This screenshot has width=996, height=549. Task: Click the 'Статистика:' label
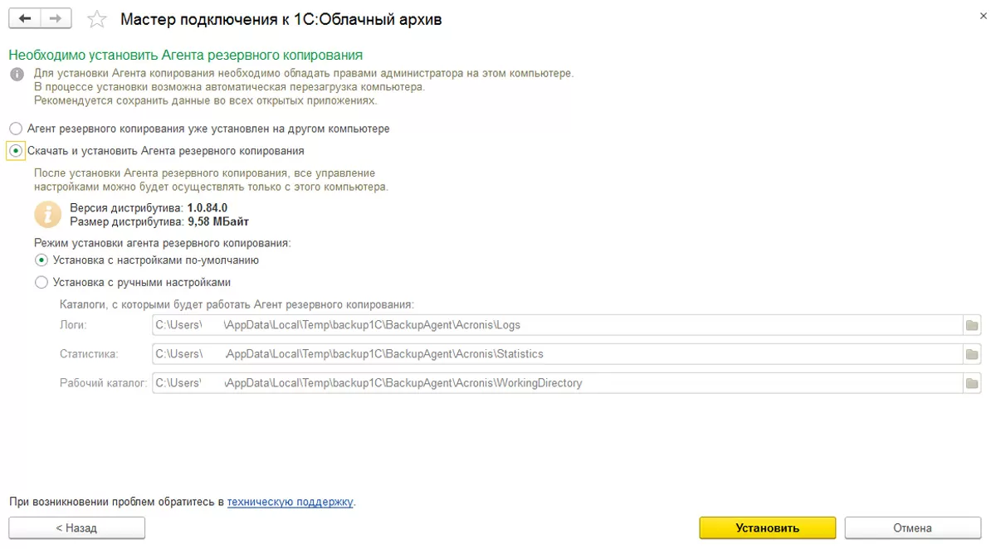(90, 354)
